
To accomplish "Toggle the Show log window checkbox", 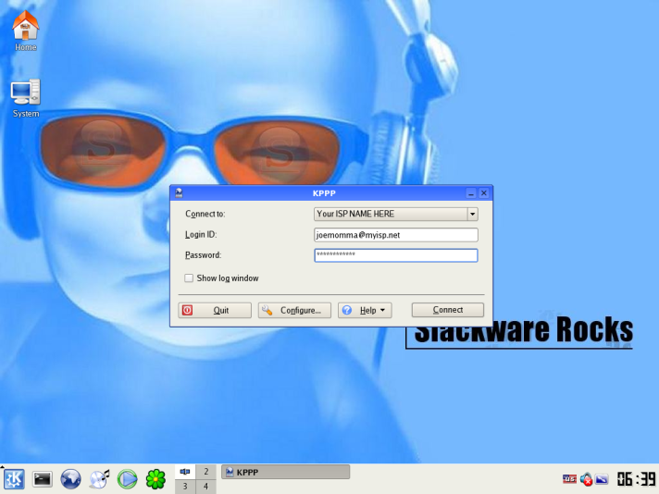I will click(x=189, y=278).
